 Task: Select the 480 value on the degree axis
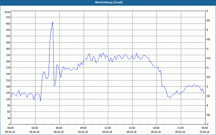(8, 24)
